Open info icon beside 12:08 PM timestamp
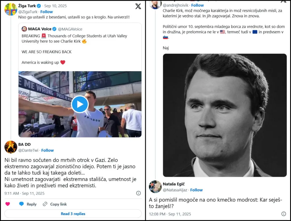This screenshot has width=291, height=221. point(284,214)
